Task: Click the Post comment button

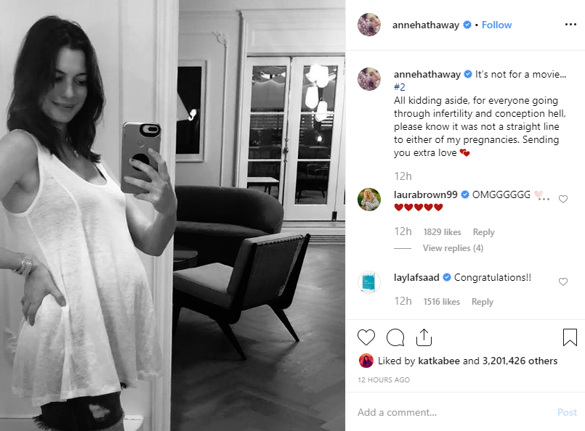Action: tap(567, 412)
